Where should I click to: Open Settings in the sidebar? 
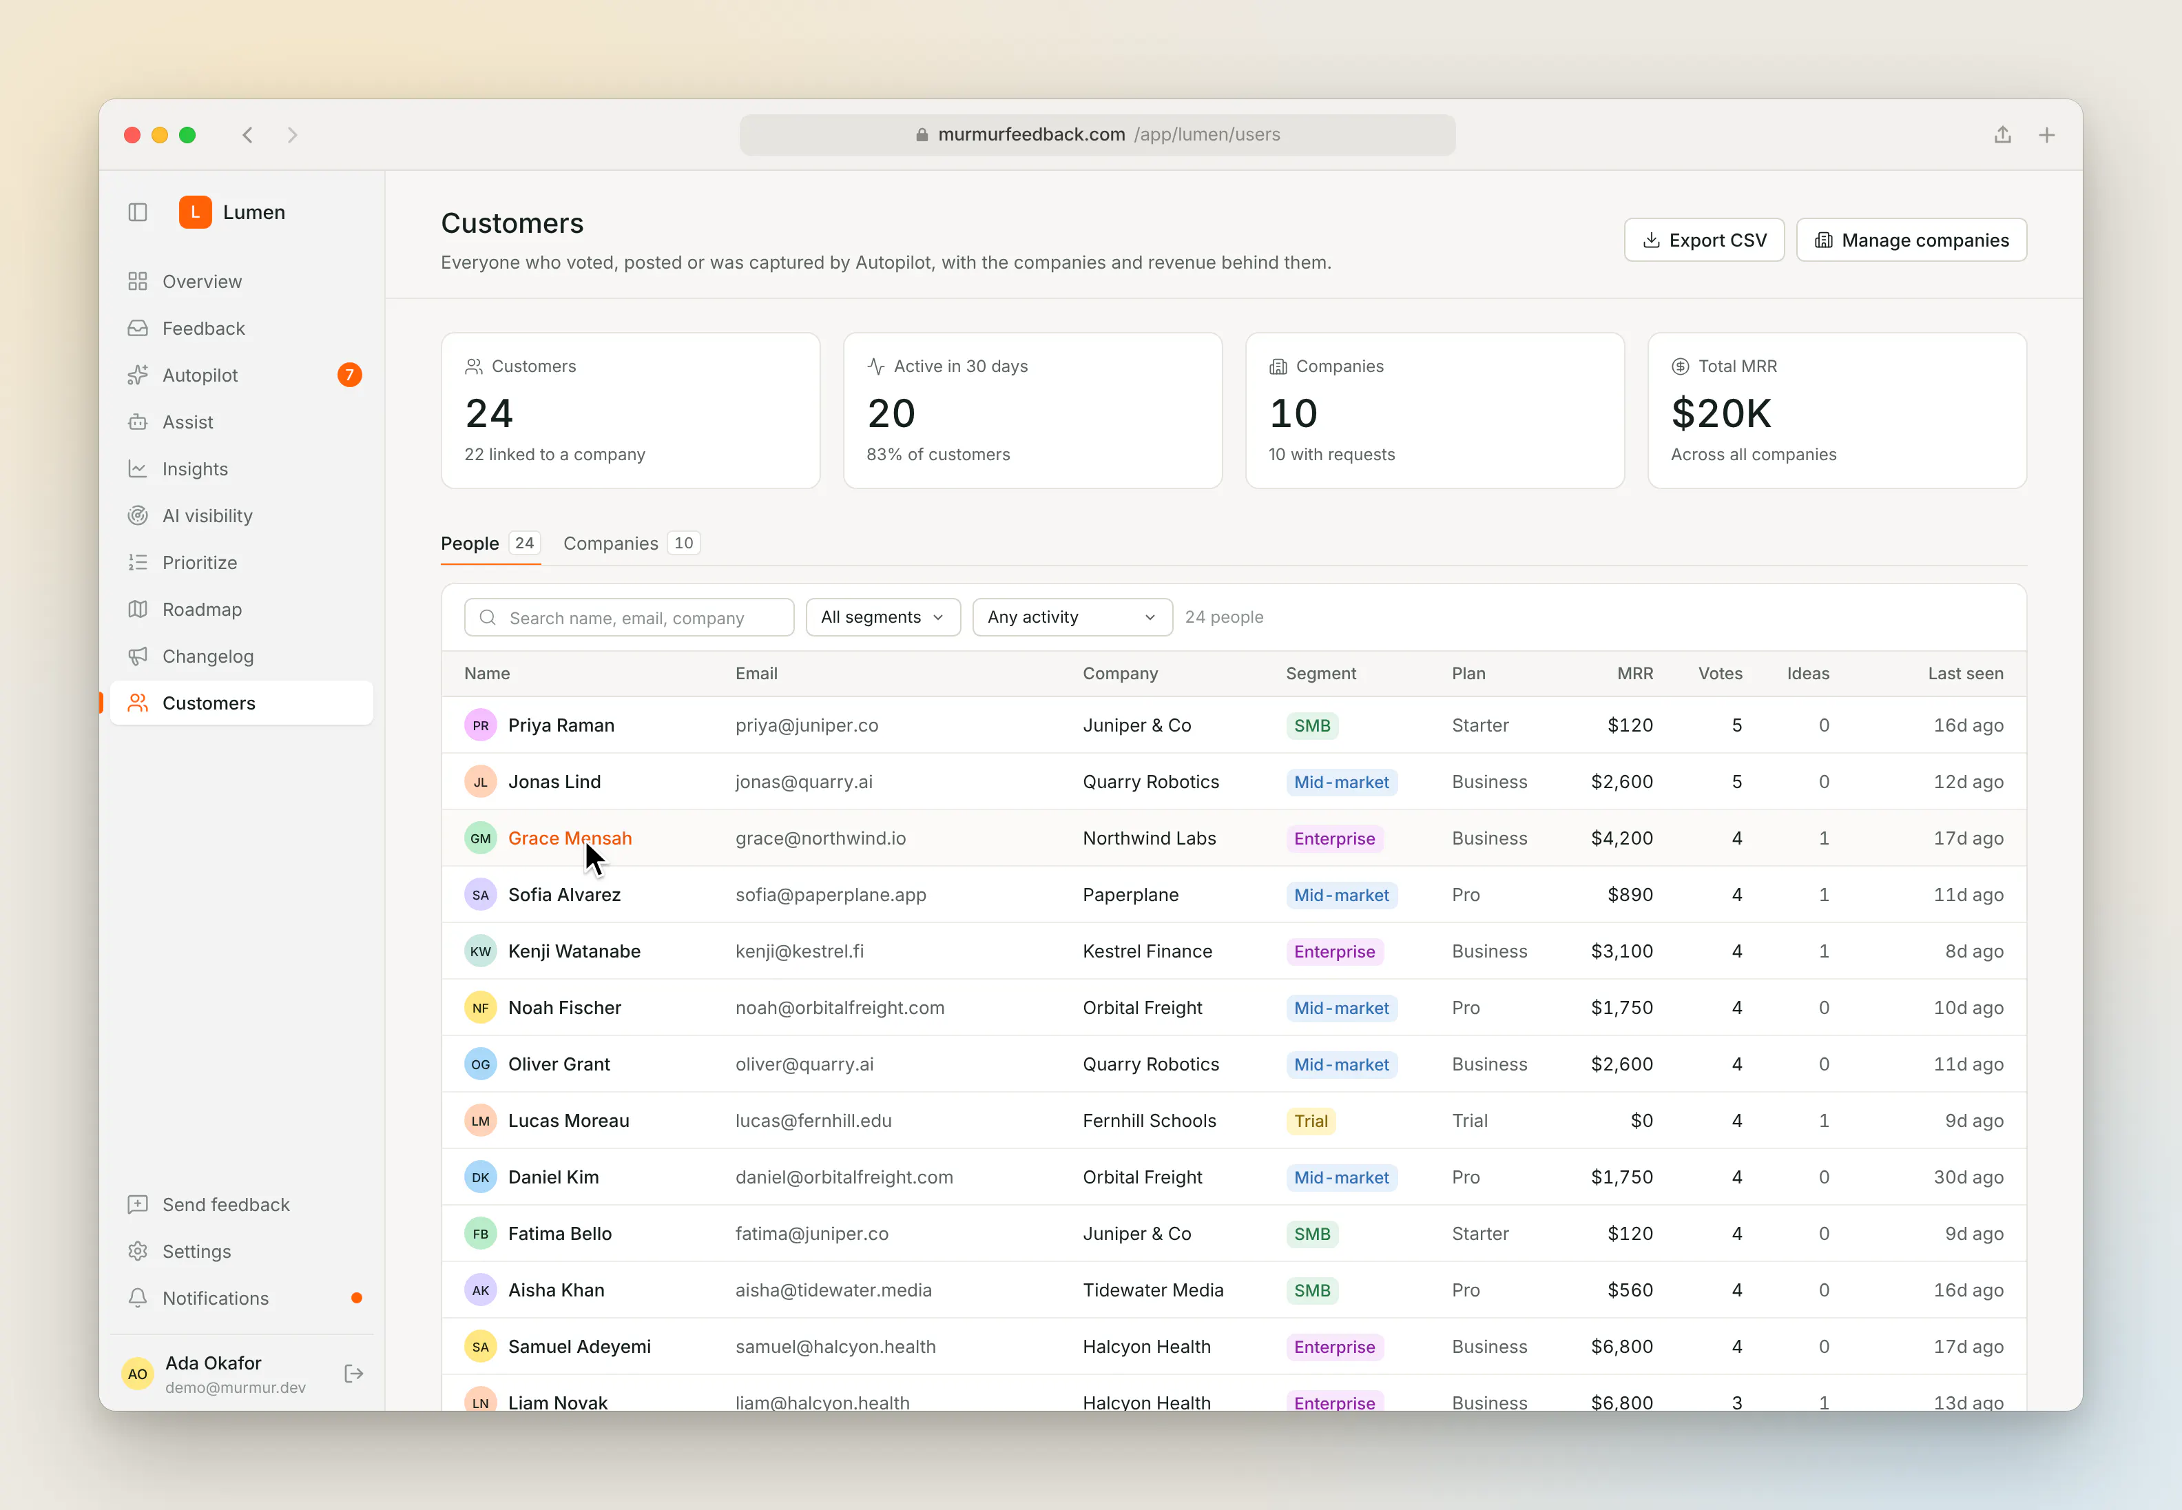pos(241,1252)
